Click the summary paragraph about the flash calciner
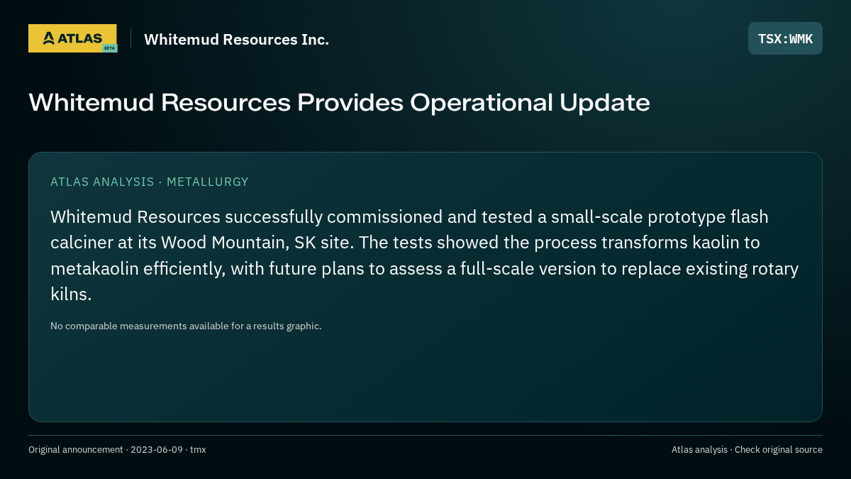 click(x=425, y=255)
